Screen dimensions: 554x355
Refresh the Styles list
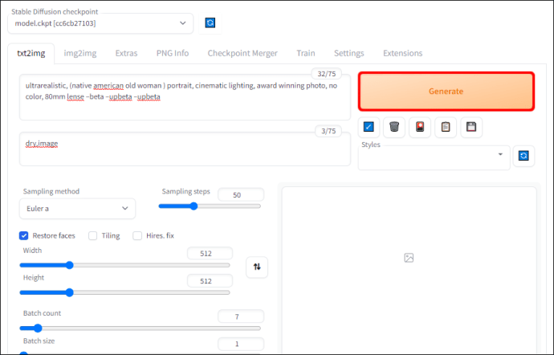point(523,156)
